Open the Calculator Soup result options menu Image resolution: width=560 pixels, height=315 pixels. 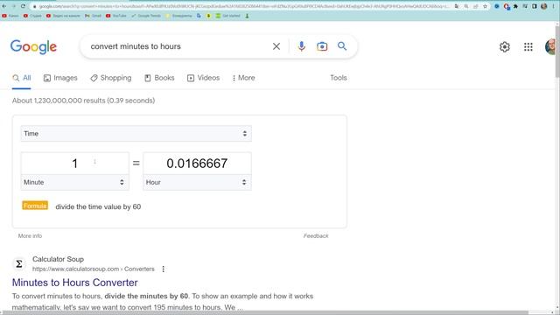(164, 269)
